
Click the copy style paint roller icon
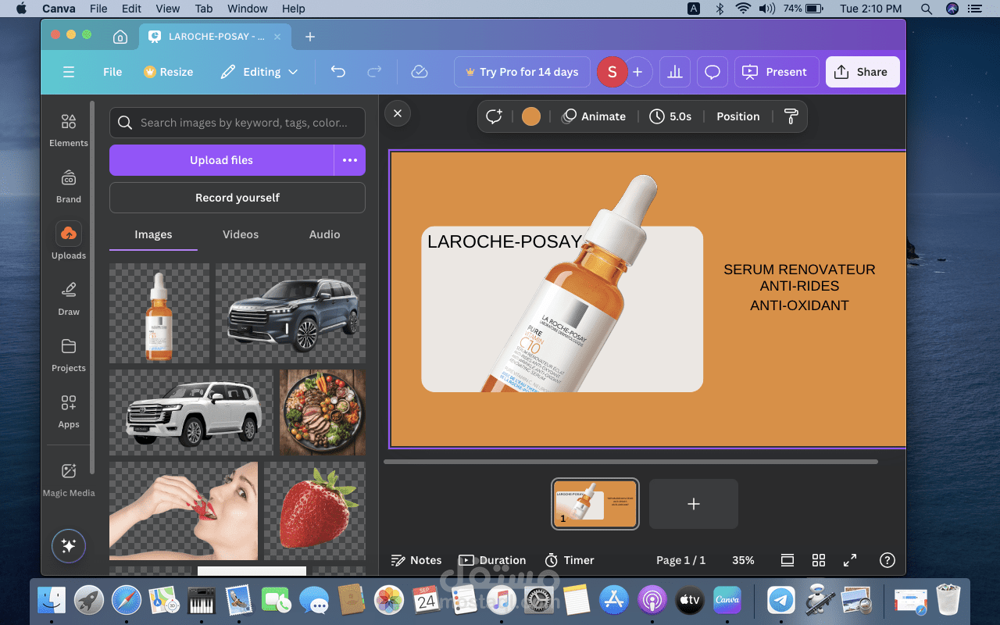coord(791,116)
